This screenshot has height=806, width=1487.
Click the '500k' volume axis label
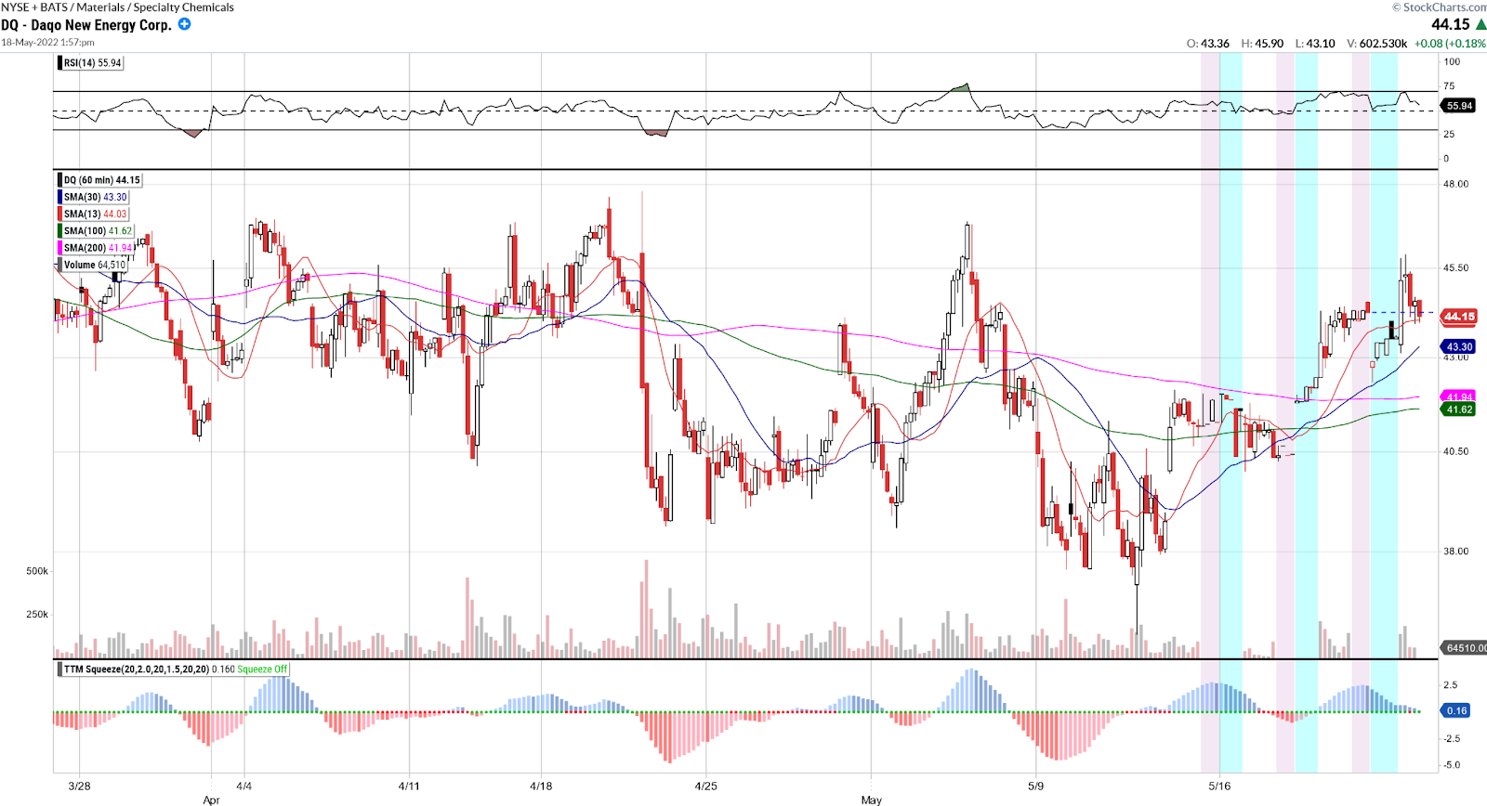coord(37,572)
